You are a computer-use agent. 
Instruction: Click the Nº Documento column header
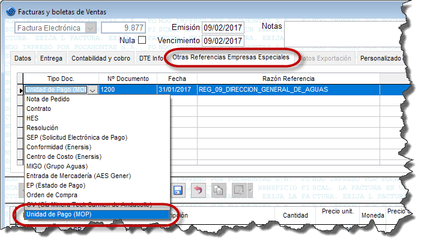coord(128,79)
